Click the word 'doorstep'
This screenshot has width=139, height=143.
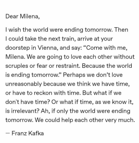tap(18, 48)
